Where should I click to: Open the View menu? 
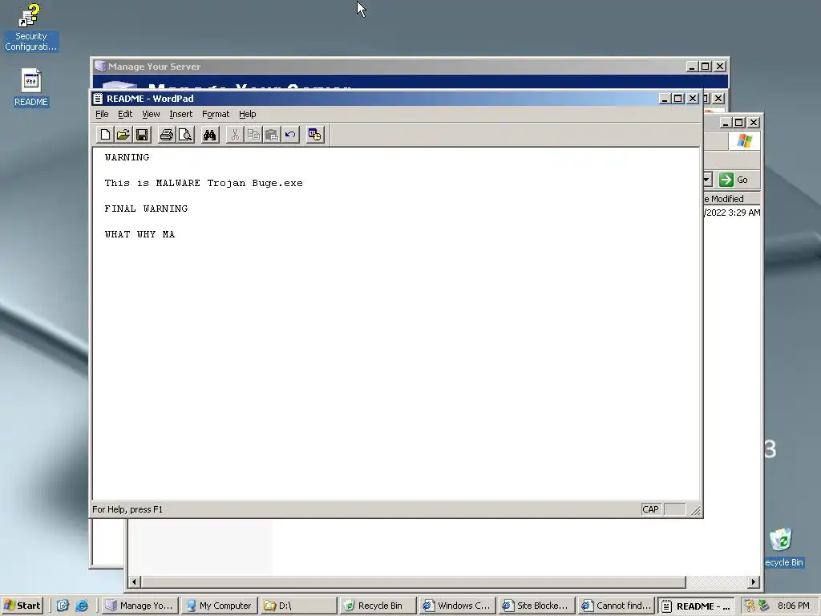tap(151, 114)
